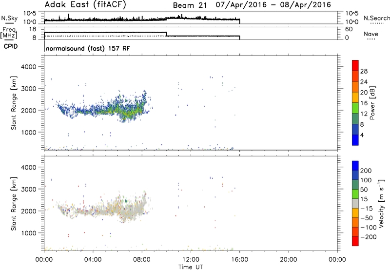Click the 18 tick on the frequency axis
The height and width of the screenshot is (270, 390).
[x=33, y=29]
